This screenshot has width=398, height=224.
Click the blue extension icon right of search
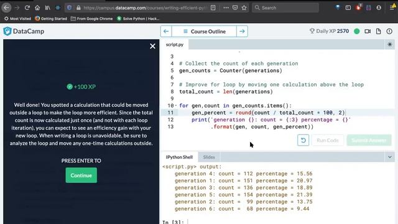338,8
